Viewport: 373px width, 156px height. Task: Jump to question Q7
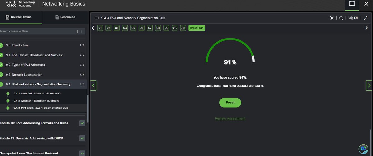[x=150, y=28]
